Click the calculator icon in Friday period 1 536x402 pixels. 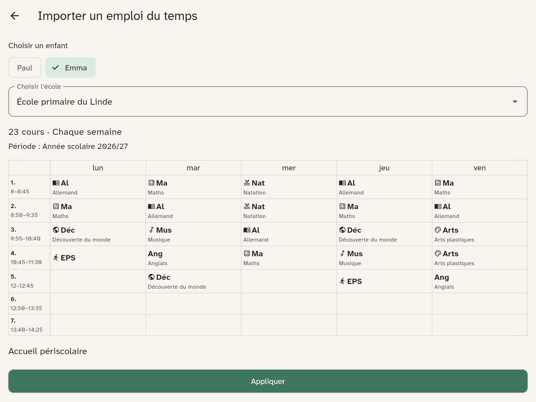[x=438, y=183]
